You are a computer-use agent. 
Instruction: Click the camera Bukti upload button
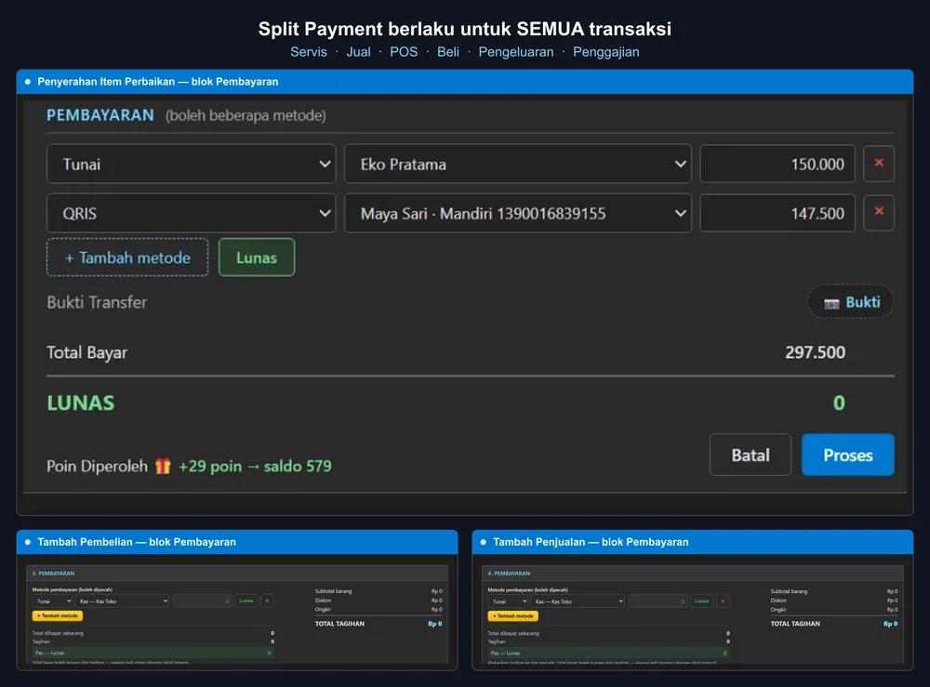click(x=851, y=302)
